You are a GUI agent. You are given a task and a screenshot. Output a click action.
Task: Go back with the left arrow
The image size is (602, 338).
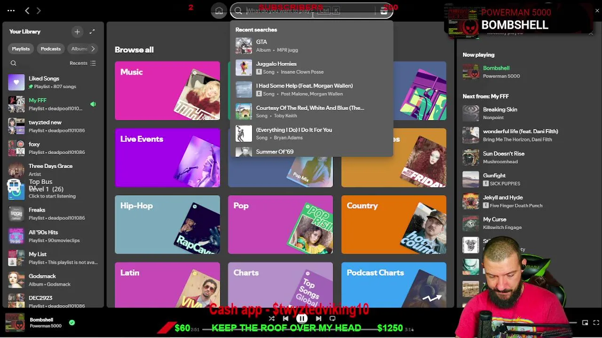pos(27,10)
